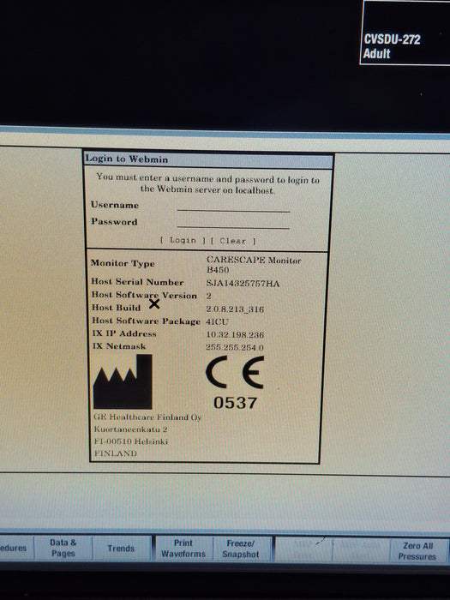Image resolution: width=450 pixels, height=600 pixels.
Task: Click build value 2.0.8.213_316
Action: pyautogui.click(x=235, y=309)
